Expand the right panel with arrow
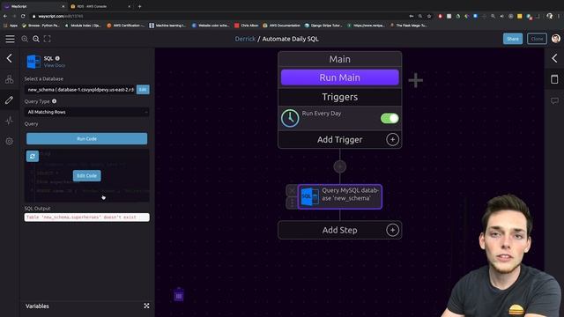 pos(554,58)
